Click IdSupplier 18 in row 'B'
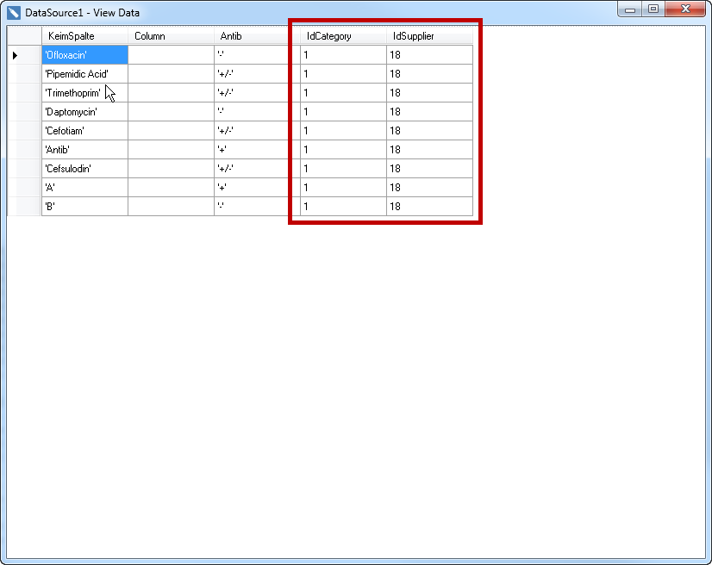Viewport: 712px width, 565px height. tap(430, 207)
